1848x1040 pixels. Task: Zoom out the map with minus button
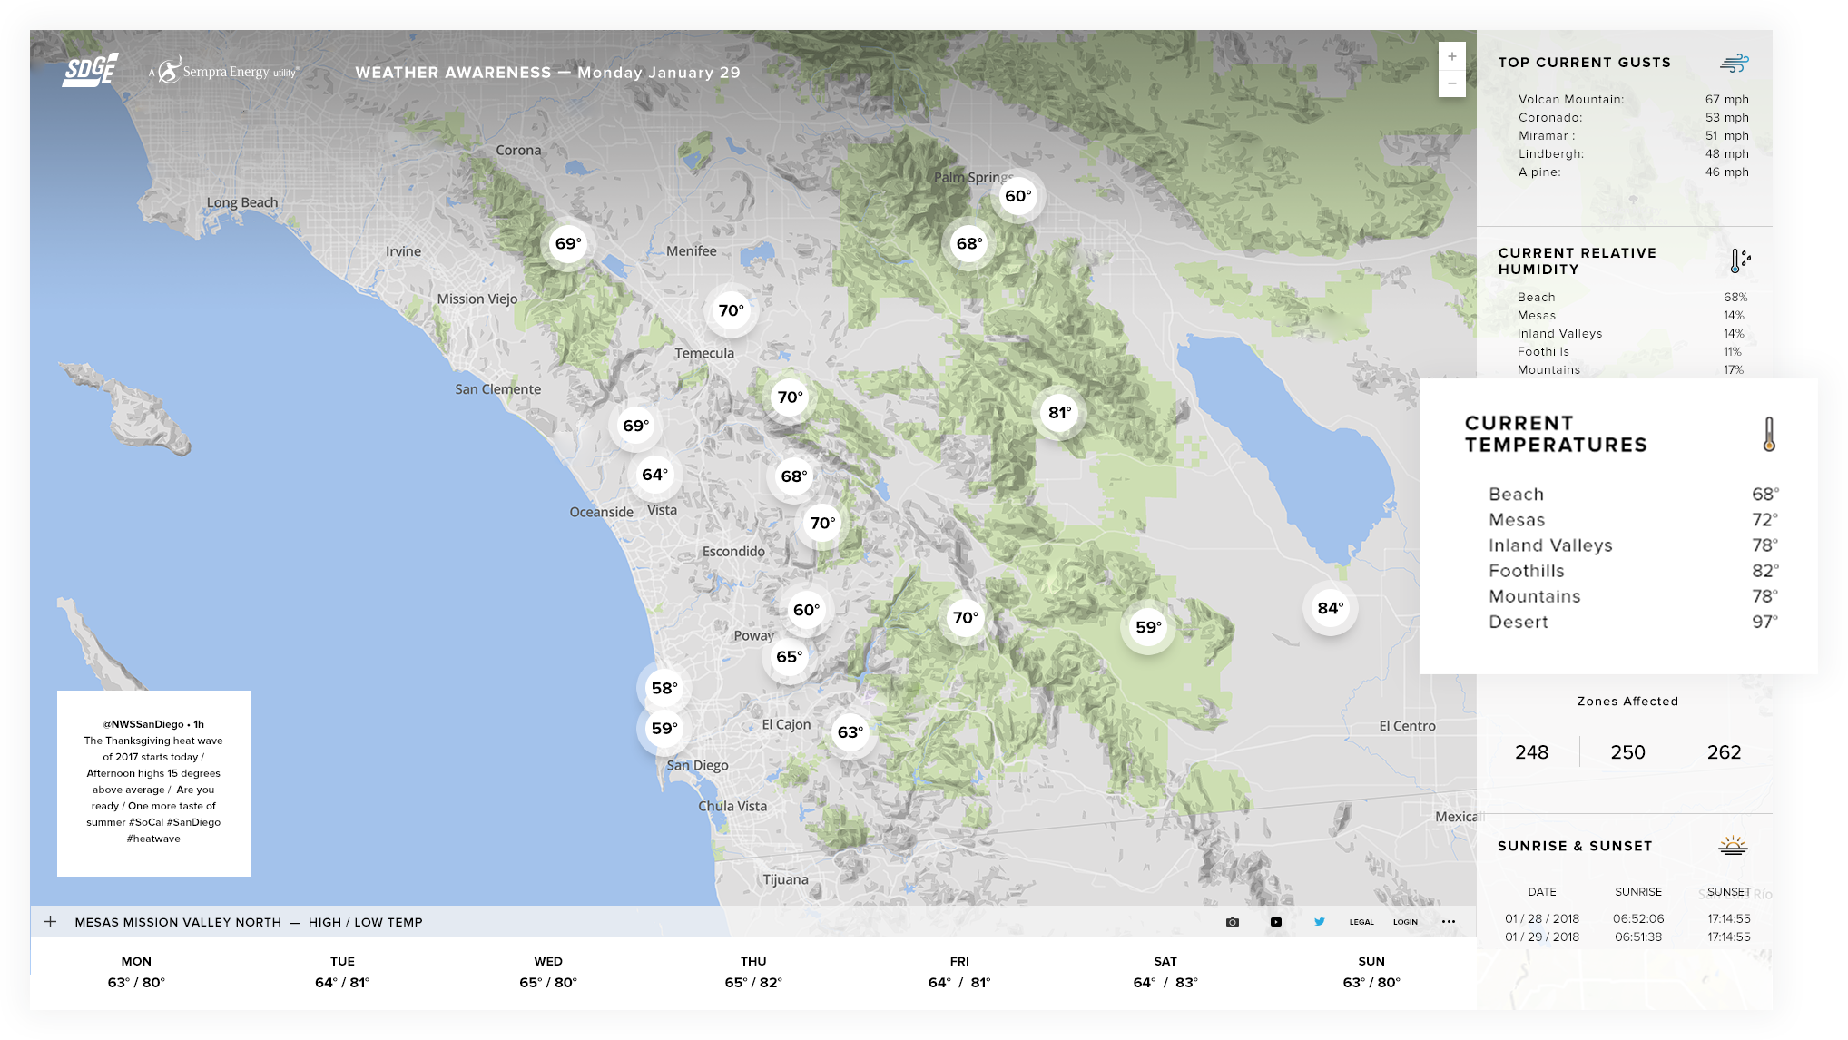(1451, 83)
